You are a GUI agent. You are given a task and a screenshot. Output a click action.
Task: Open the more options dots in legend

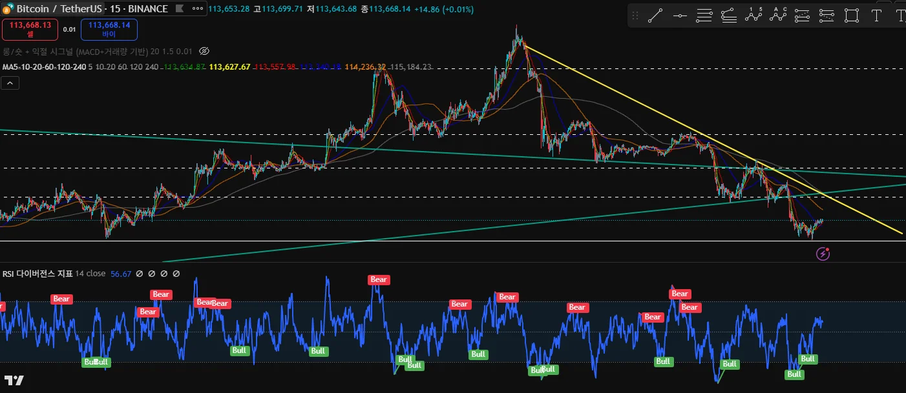click(x=198, y=9)
